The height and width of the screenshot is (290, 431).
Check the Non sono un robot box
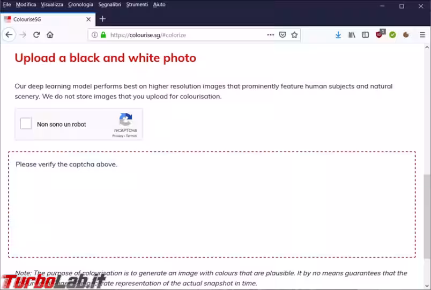tap(26, 124)
